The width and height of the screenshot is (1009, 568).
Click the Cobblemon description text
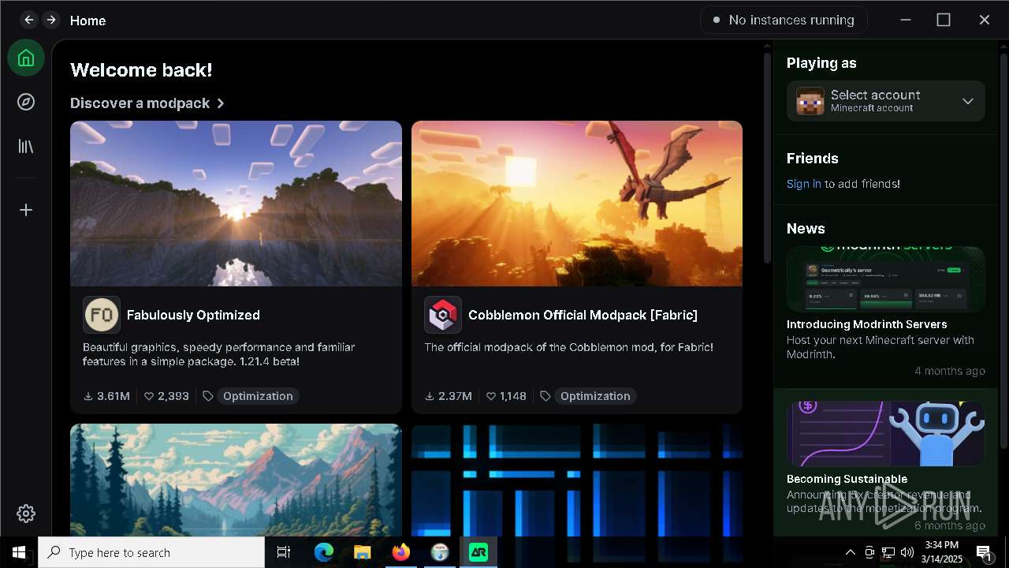tap(568, 347)
